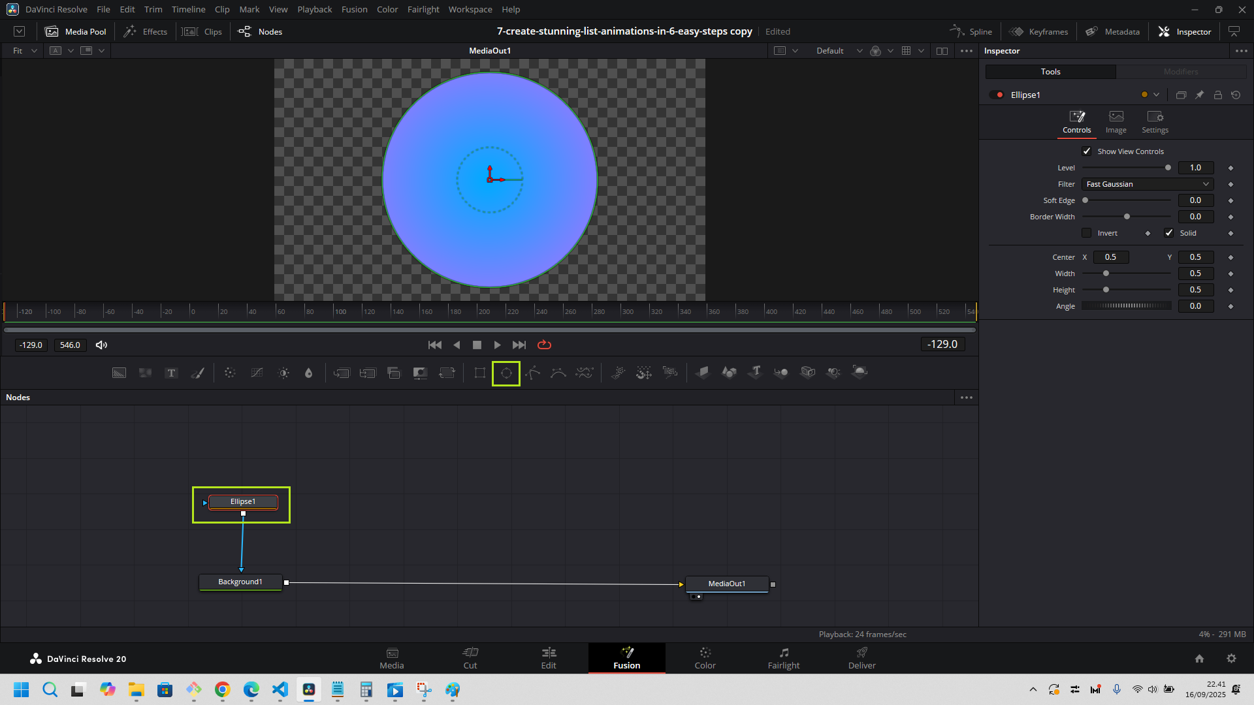
Task: Open the Spline editor panel
Action: 971,31
